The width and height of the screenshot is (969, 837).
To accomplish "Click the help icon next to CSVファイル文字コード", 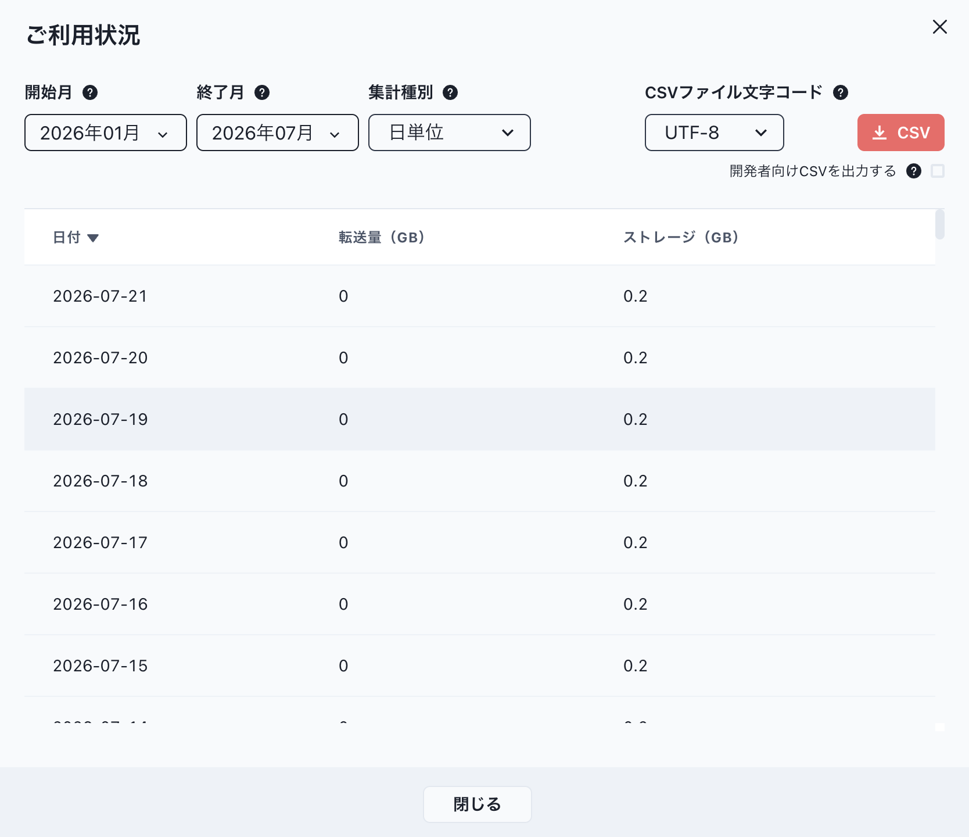I will 841,92.
